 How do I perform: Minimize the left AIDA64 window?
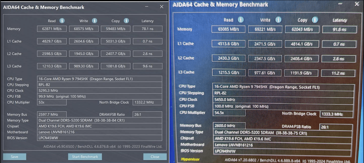point(146,7)
